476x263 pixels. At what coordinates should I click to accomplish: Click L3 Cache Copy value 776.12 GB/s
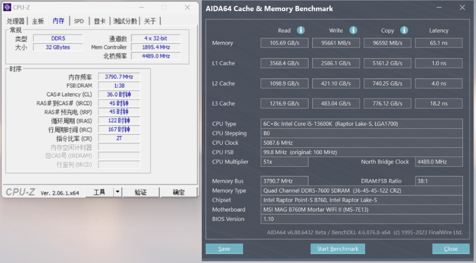pyautogui.click(x=387, y=104)
